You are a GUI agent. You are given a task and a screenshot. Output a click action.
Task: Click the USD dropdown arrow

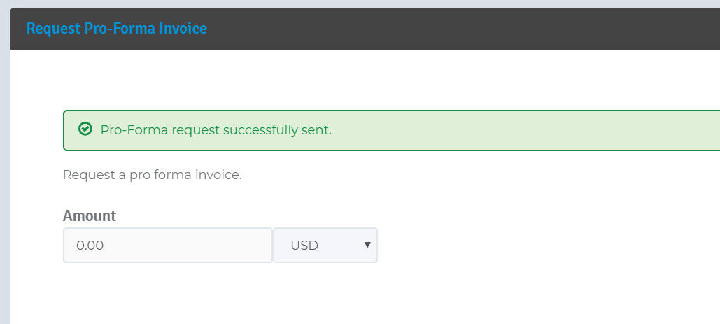367,245
